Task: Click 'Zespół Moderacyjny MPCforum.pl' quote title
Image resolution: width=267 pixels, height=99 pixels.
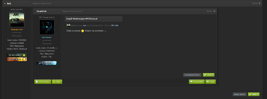Action: point(82,19)
